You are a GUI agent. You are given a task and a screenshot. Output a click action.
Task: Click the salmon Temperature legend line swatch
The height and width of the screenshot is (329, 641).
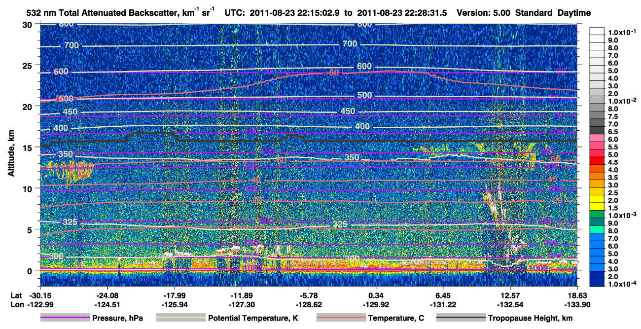(x=340, y=318)
